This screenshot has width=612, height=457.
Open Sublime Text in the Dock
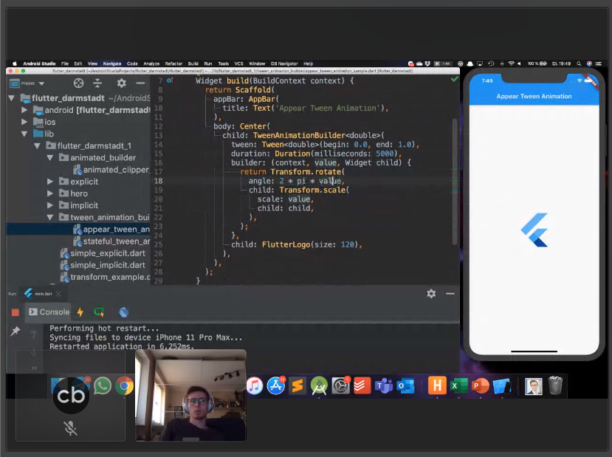[298, 386]
